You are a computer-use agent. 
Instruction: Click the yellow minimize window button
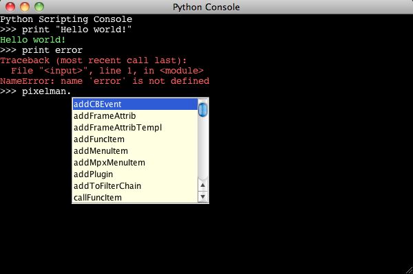(x=25, y=7)
